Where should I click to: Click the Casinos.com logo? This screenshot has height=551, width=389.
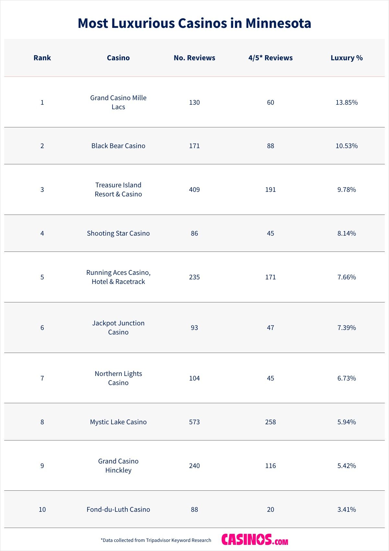(x=255, y=540)
